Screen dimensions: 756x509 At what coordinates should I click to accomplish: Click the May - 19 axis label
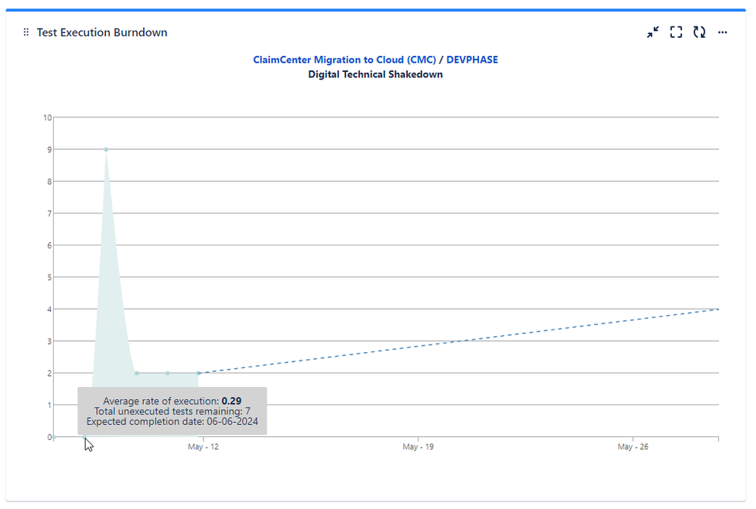(x=418, y=447)
